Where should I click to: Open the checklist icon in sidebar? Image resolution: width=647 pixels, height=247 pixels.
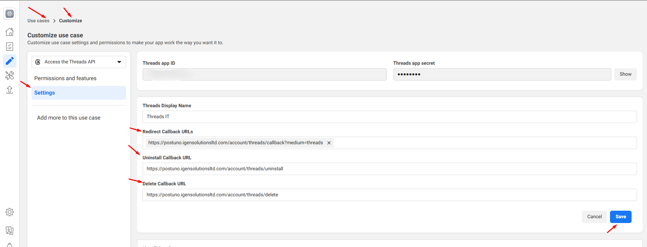click(x=10, y=47)
